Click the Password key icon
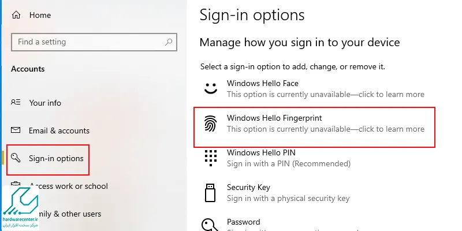462x231 pixels. (x=210, y=225)
